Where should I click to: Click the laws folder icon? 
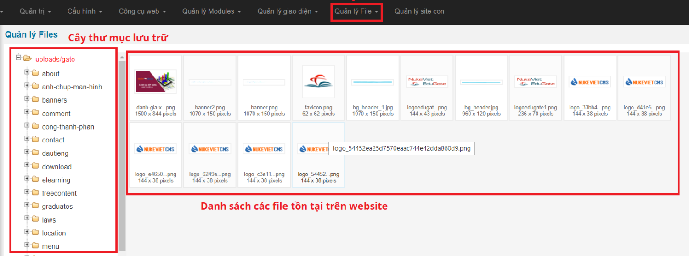(35, 219)
